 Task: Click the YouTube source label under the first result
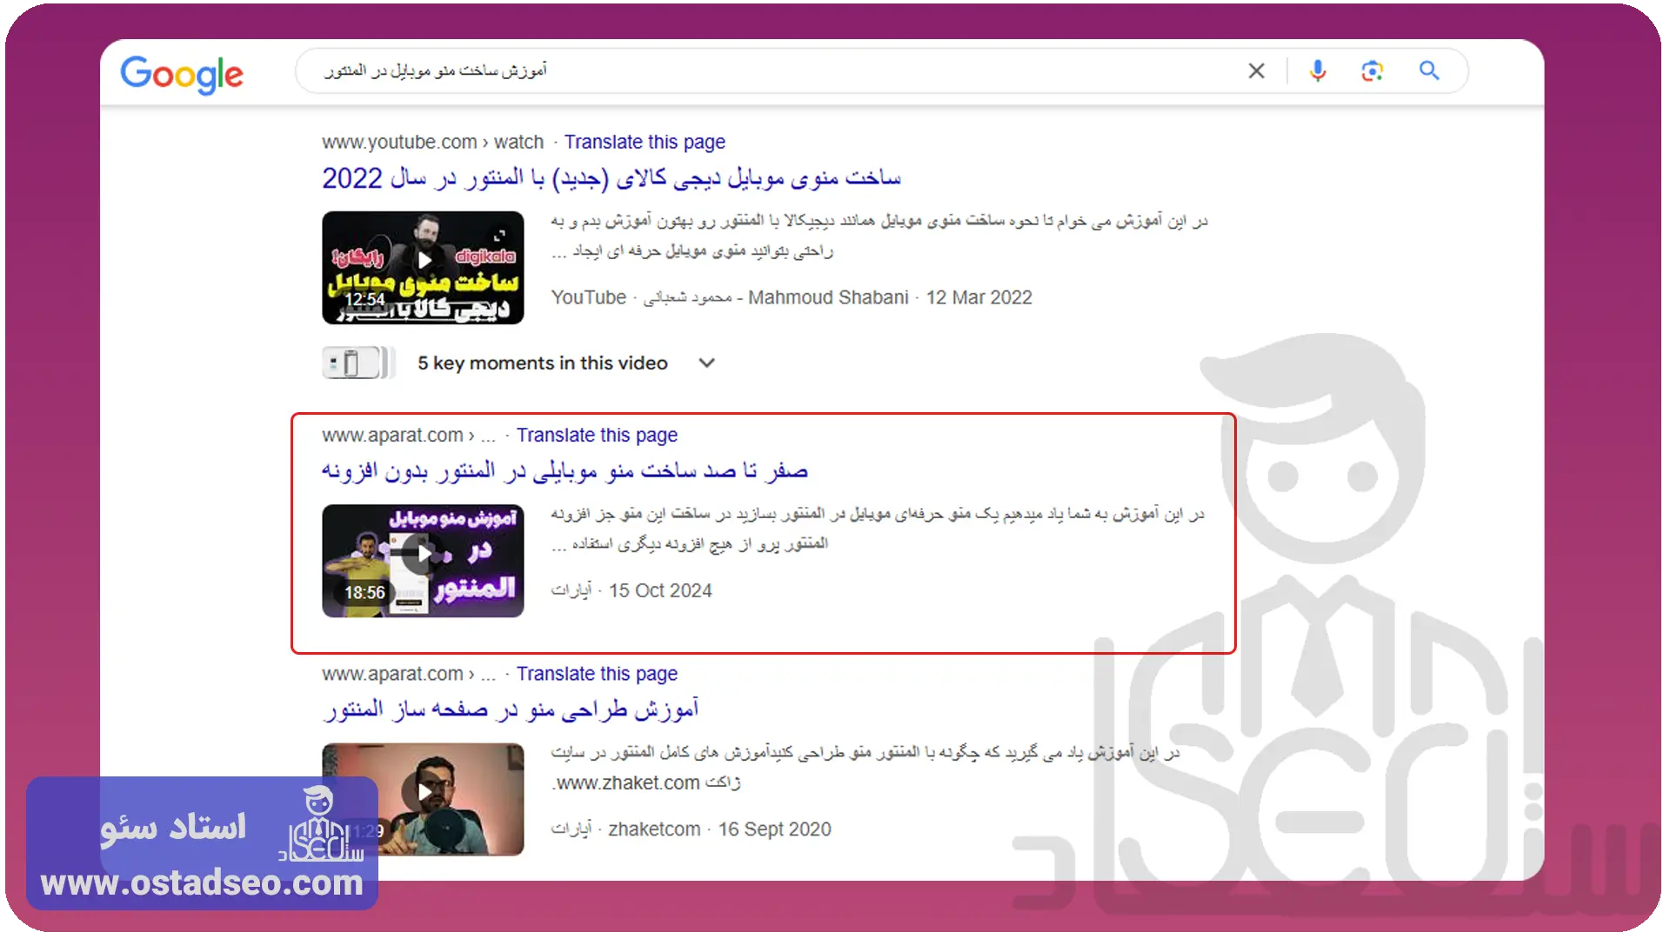pyautogui.click(x=588, y=297)
